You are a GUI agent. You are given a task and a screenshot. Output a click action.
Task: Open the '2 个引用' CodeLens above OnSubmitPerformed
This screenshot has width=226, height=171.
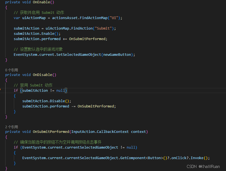click(12, 127)
